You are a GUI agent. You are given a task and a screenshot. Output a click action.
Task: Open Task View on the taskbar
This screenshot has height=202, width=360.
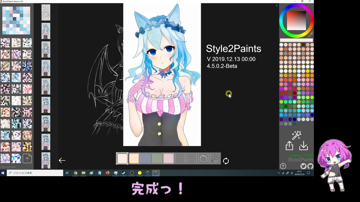point(67,173)
